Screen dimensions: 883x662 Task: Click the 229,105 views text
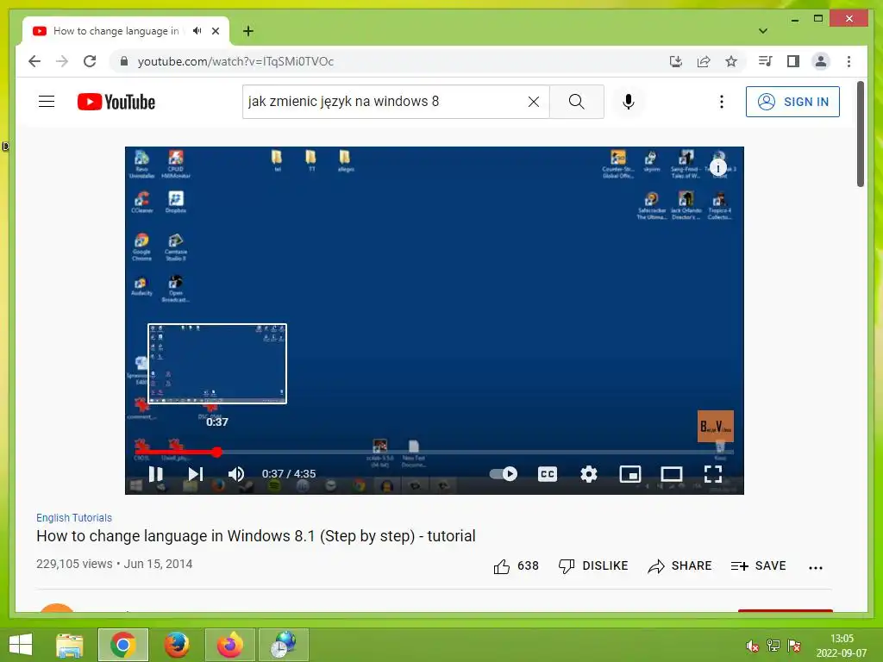pyautogui.click(x=74, y=564)
